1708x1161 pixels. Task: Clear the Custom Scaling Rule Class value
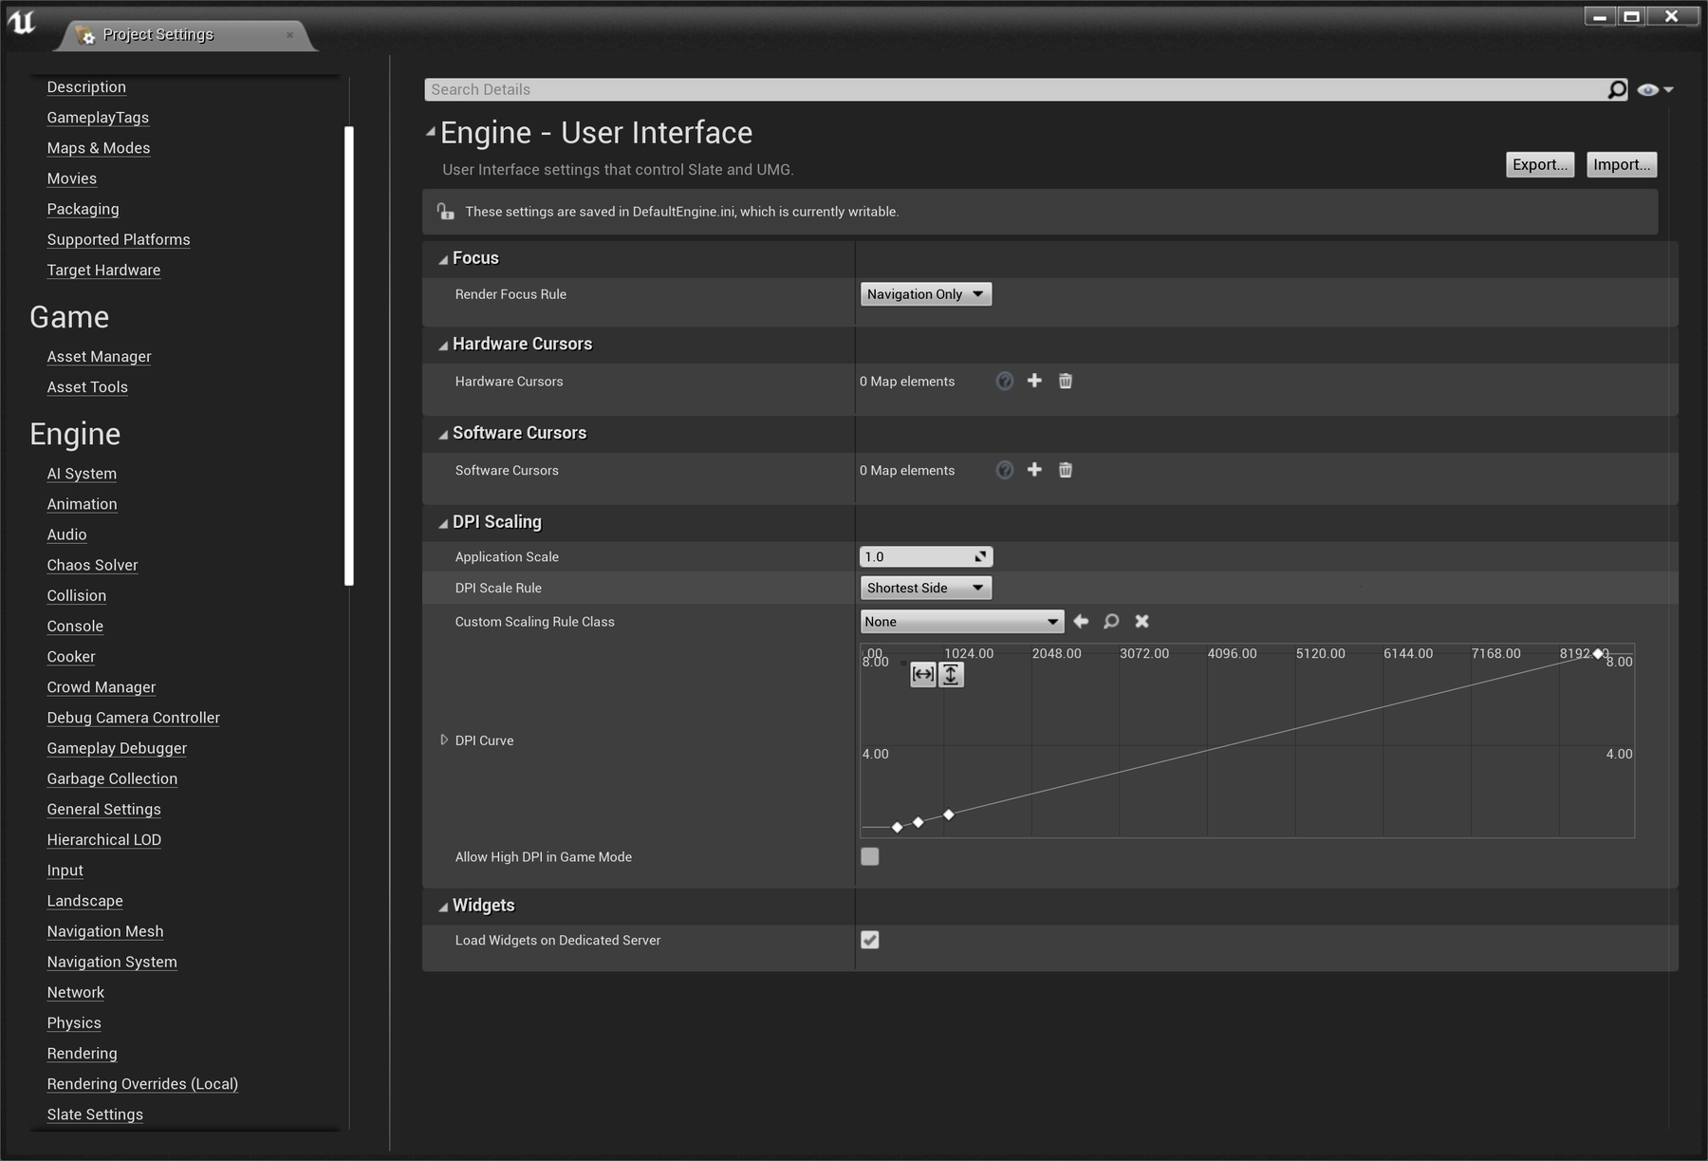pos(1142,621)
